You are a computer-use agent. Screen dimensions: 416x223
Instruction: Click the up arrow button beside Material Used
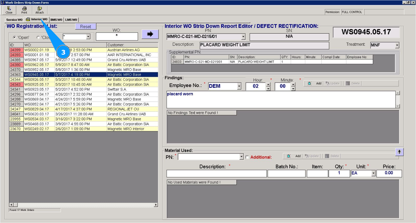399,152
